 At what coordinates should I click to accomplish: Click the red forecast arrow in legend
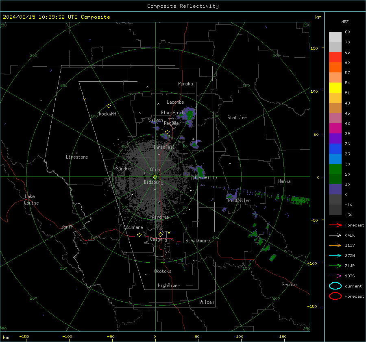(335, 225)
